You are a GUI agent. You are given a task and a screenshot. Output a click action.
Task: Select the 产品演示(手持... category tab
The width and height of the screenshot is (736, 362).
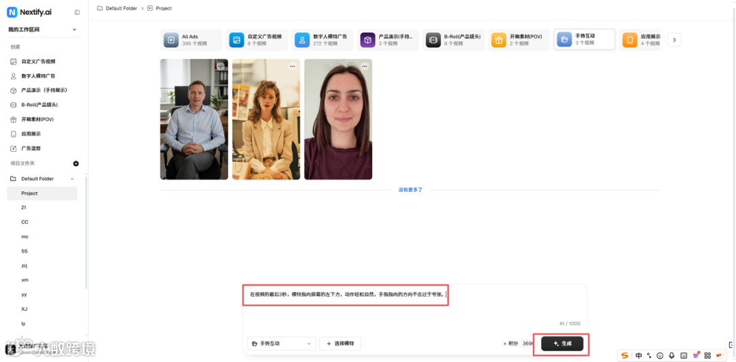pos(388,40)
